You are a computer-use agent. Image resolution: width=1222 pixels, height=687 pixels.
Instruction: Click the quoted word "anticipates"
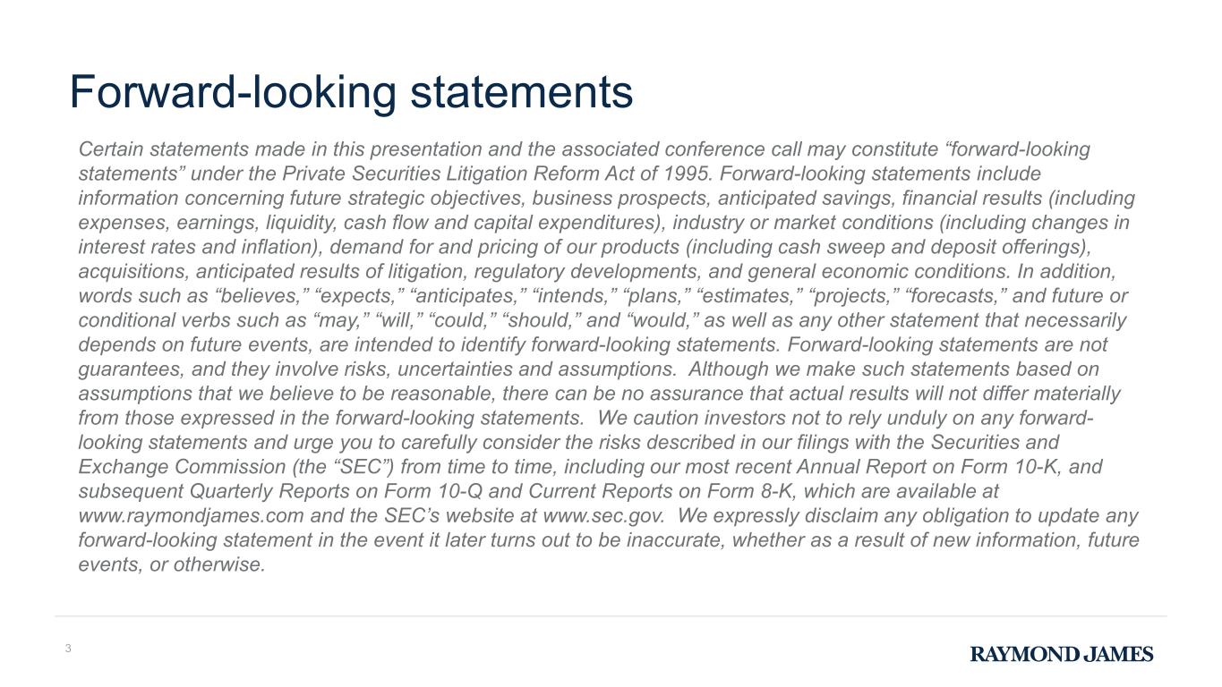(x=470, y=296)
